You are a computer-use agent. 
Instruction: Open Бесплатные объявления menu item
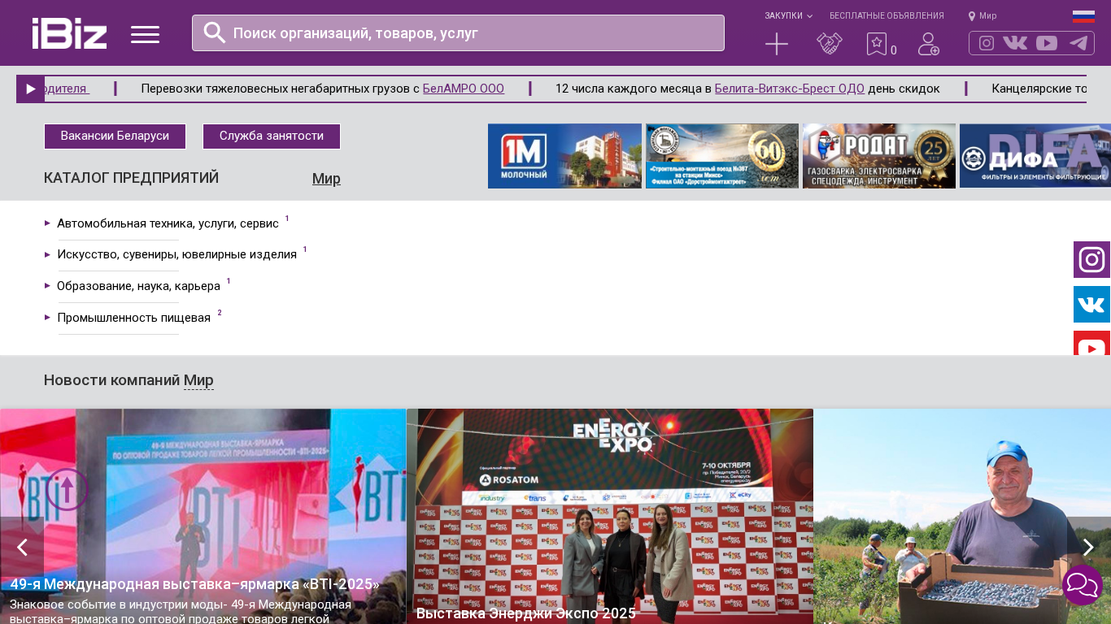pyautogui.click(x=887, y=16)
